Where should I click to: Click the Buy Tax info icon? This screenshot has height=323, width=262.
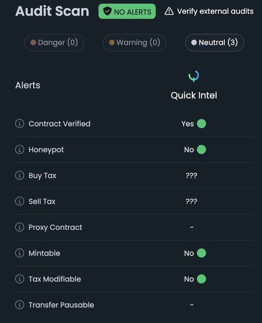(x=20, y=175)
